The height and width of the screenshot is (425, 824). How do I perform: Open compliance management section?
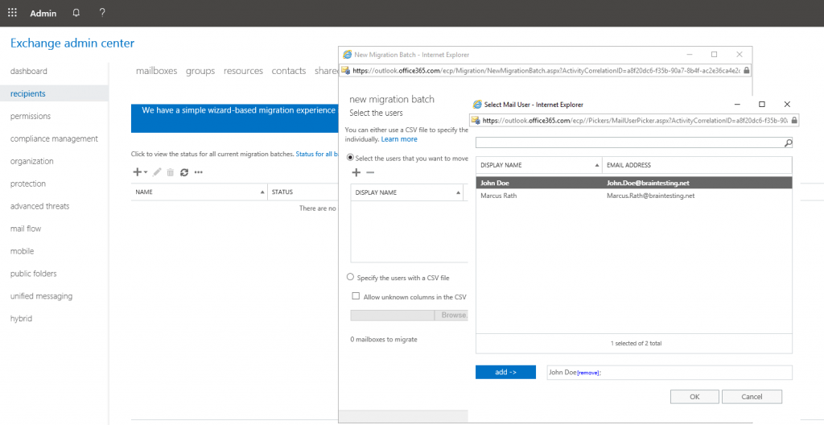(x=54, y=139)
